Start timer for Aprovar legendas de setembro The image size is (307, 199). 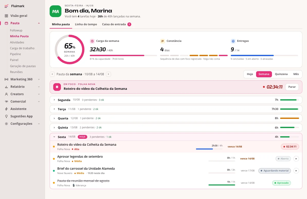pos(296,159)
